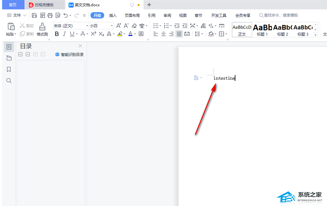
Task: Enable justified text alignment
Action: (x=179, y=34)
